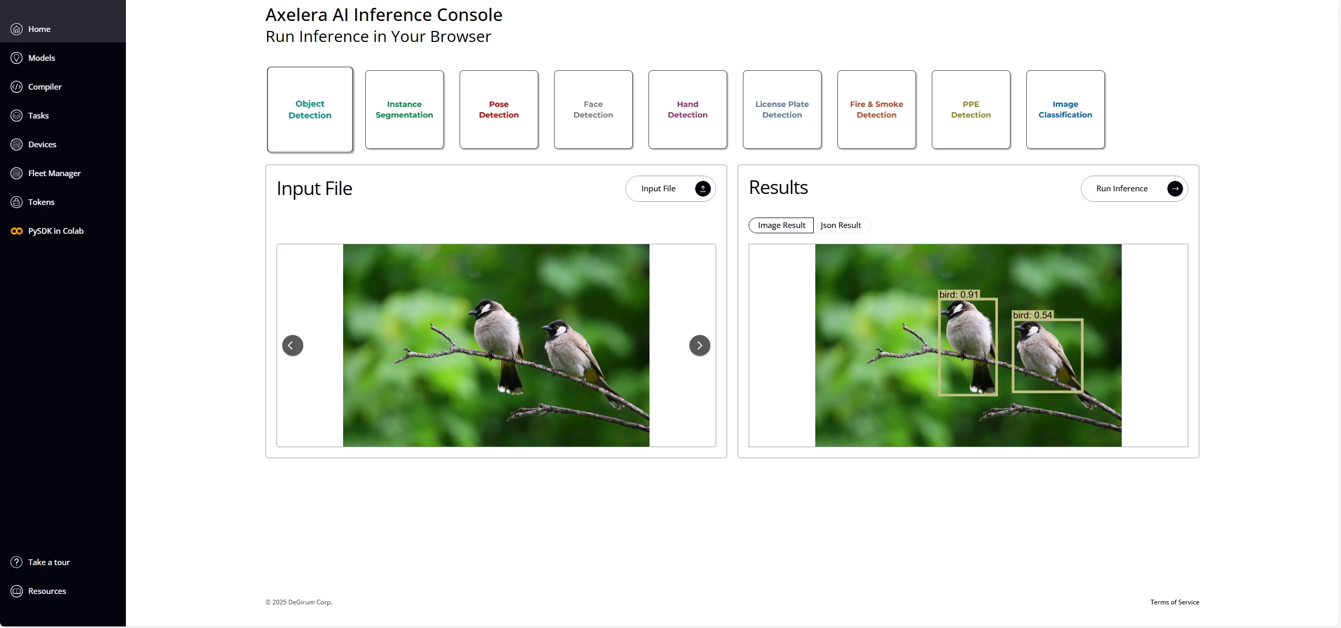Open the PySDK in Colab icon
Viewport: 1341px width, 628px height.
pyautogui.click(x=17, y=231)
